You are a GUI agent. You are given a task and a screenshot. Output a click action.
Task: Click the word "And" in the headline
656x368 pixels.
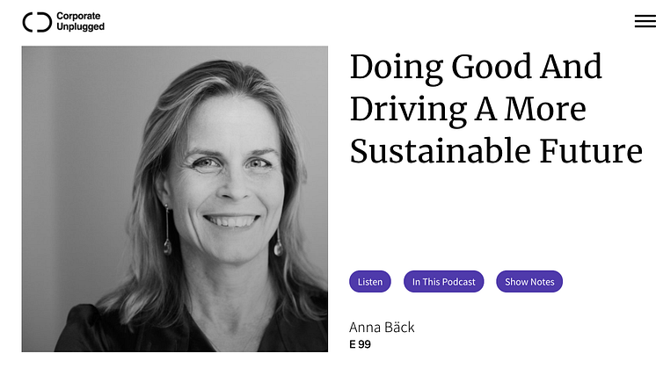pos(571,69)
